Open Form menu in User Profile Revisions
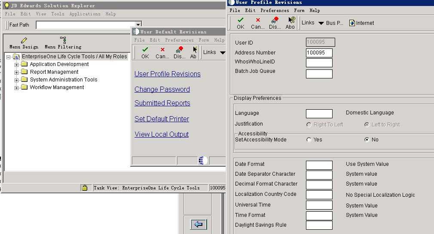This screenshot has width=434, height=234. pos(299,10)
